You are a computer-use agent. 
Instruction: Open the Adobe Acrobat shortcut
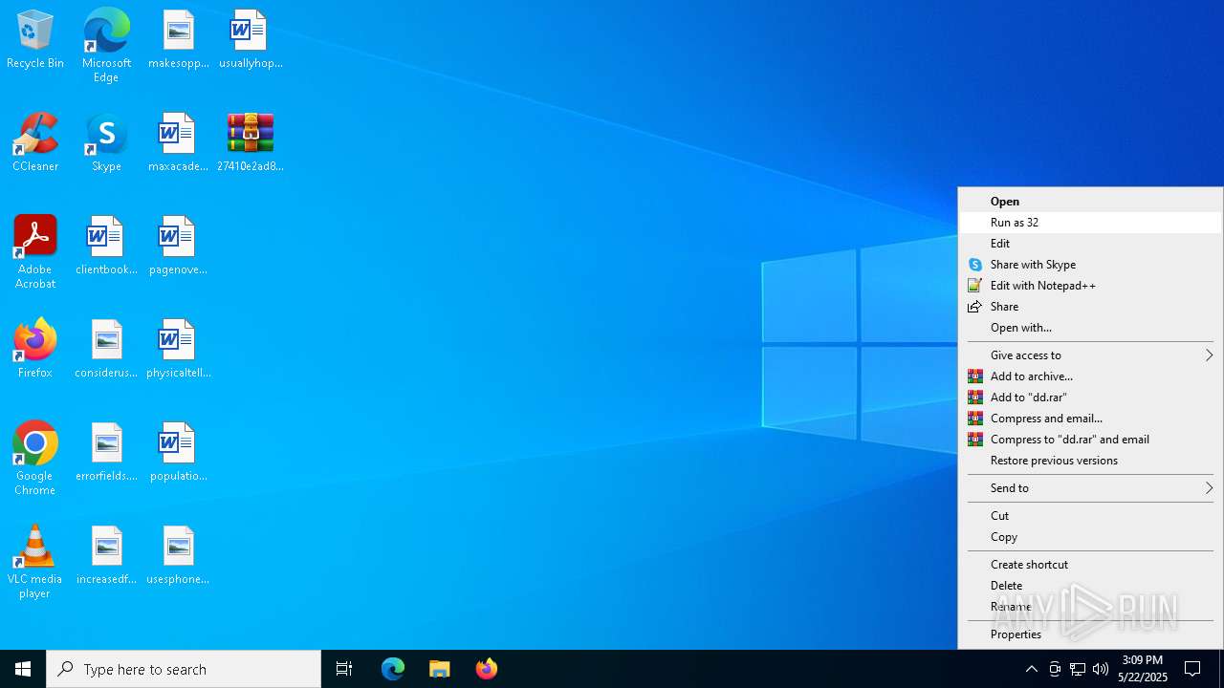coord(35,252)
